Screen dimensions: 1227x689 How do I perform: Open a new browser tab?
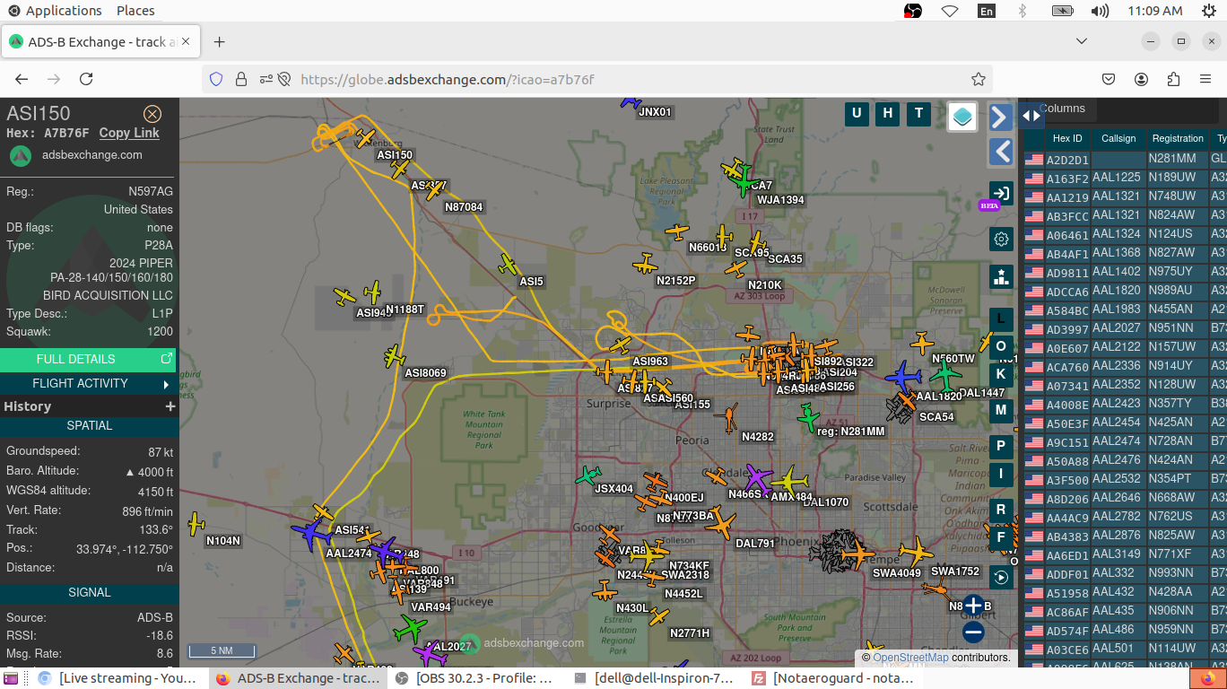coord(219,41)
